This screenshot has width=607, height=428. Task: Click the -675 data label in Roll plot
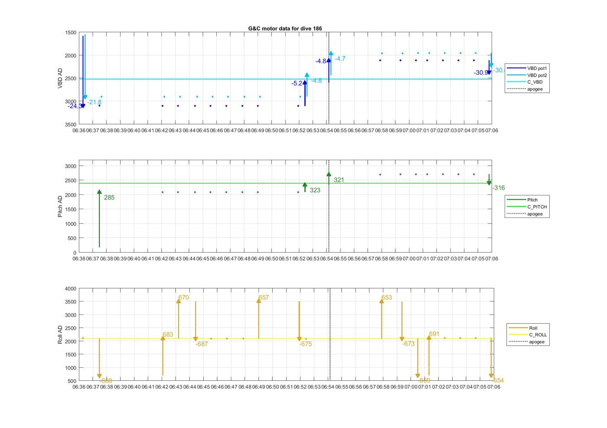(x=306, y=344)
